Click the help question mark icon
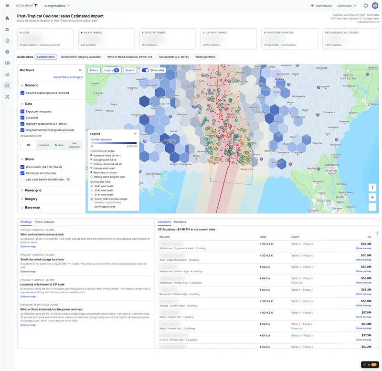382x371 pixels. click(x=366, y=6)
